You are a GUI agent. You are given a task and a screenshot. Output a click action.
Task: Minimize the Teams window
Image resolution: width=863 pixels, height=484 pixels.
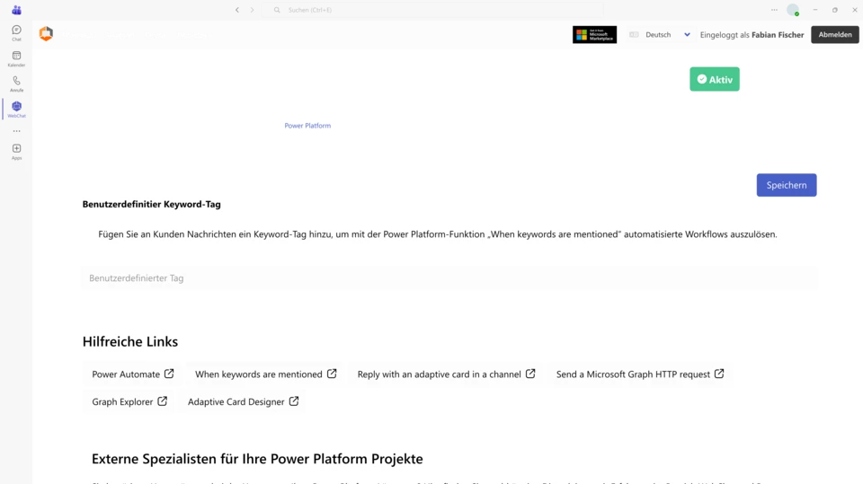pyautogui.click(x=815, y=10)
